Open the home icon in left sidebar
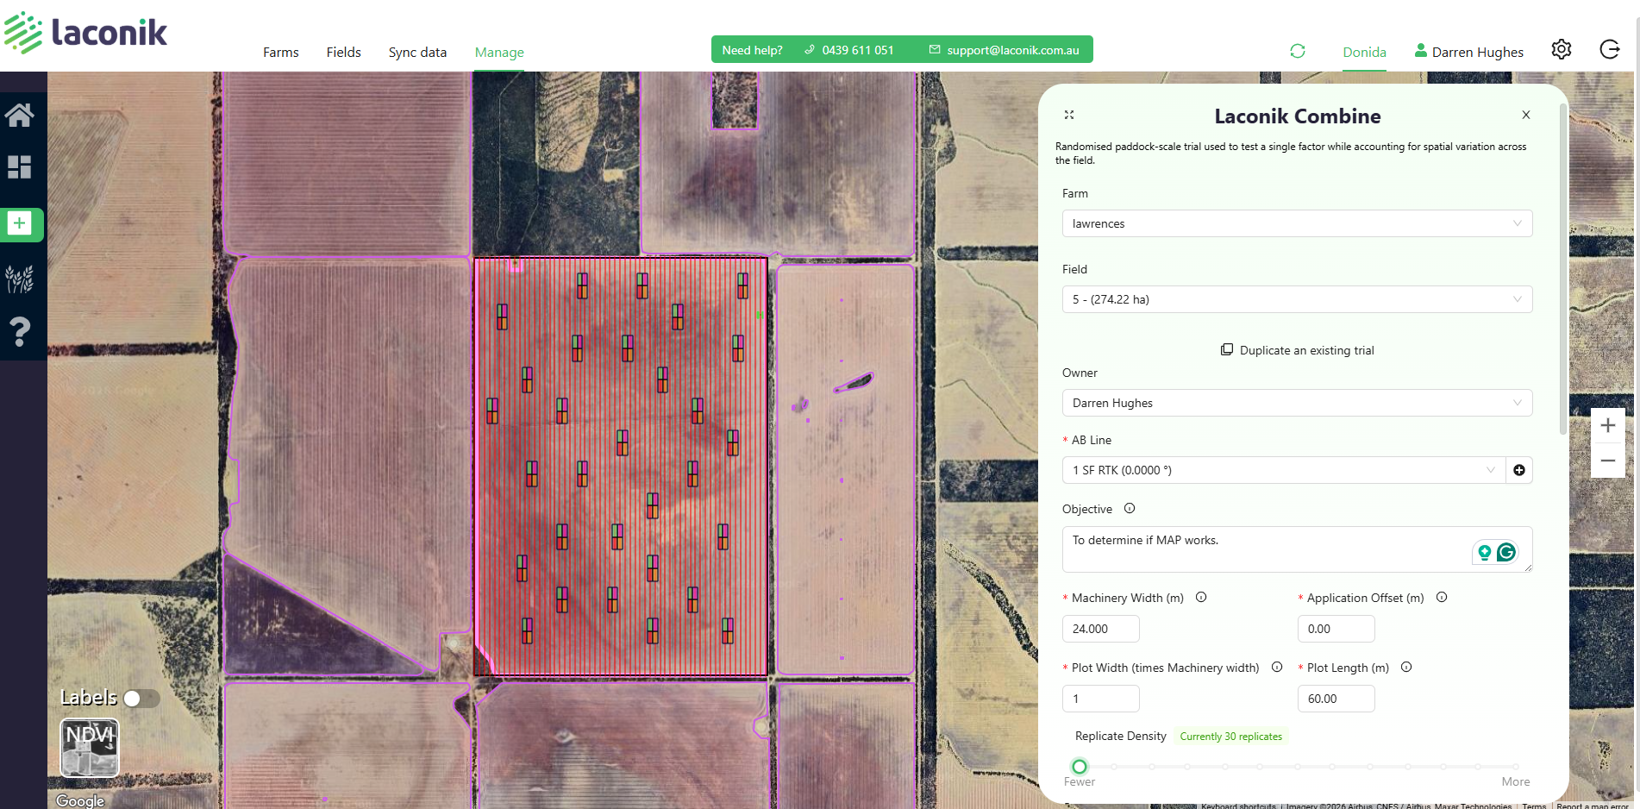Viewport: 1640px width, 809px height. pyautogui.click(x=20, y=115)
